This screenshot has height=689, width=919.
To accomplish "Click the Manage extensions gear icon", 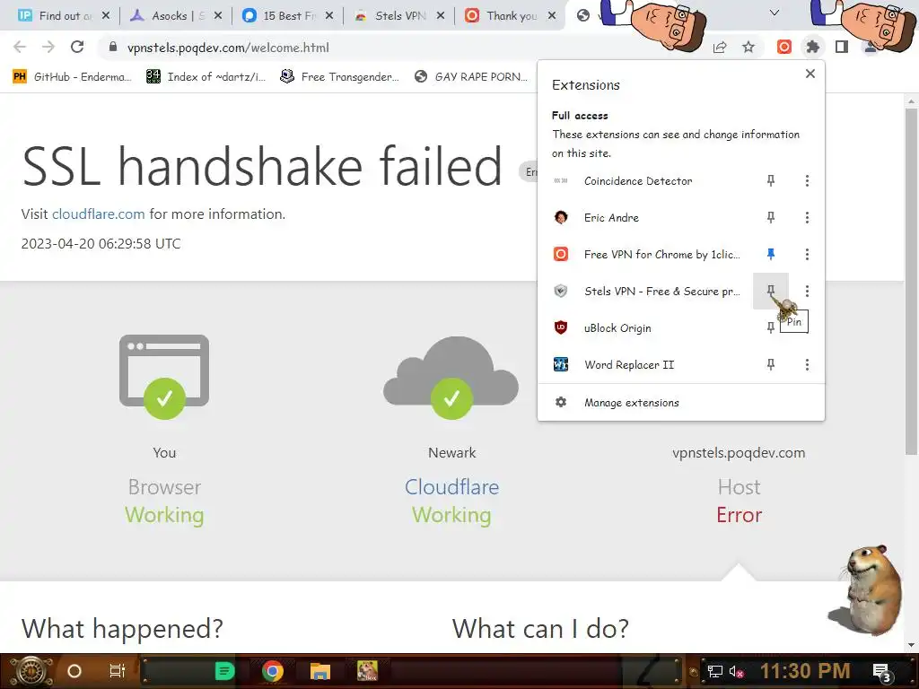I will click(x=561, y=403).
